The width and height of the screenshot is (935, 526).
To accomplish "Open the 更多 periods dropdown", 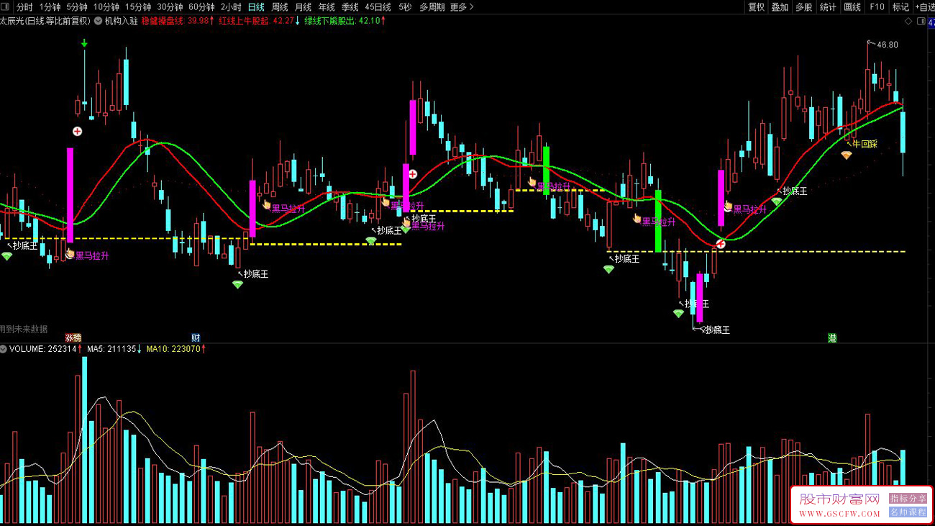I will (x=462, y=7).
